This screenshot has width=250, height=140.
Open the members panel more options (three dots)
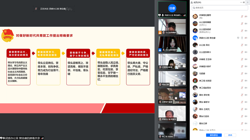click(x=241, y=2)
